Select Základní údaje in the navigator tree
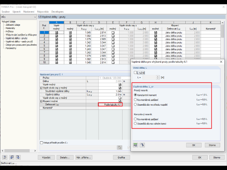227x170 pixels. 13,25
